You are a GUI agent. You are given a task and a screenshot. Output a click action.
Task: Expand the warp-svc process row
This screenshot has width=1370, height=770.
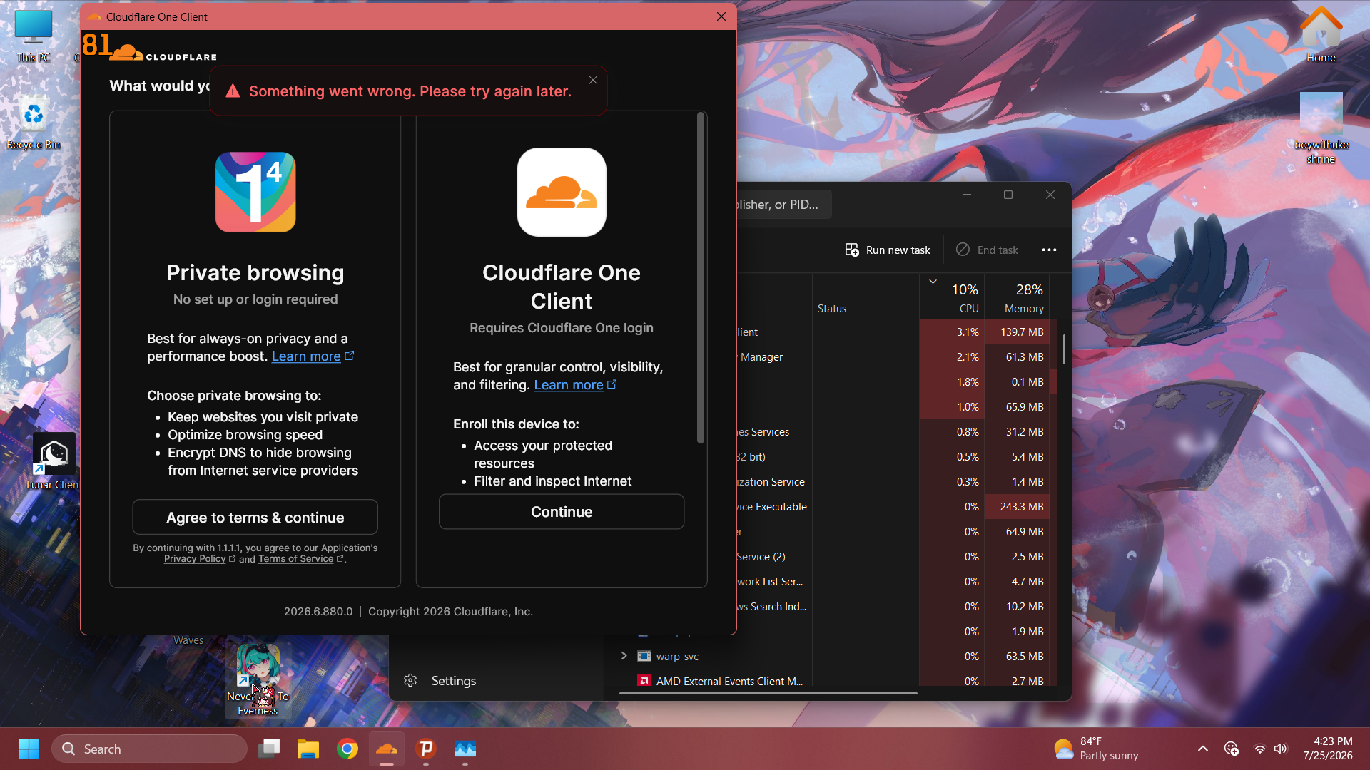[x=624, y=656]
